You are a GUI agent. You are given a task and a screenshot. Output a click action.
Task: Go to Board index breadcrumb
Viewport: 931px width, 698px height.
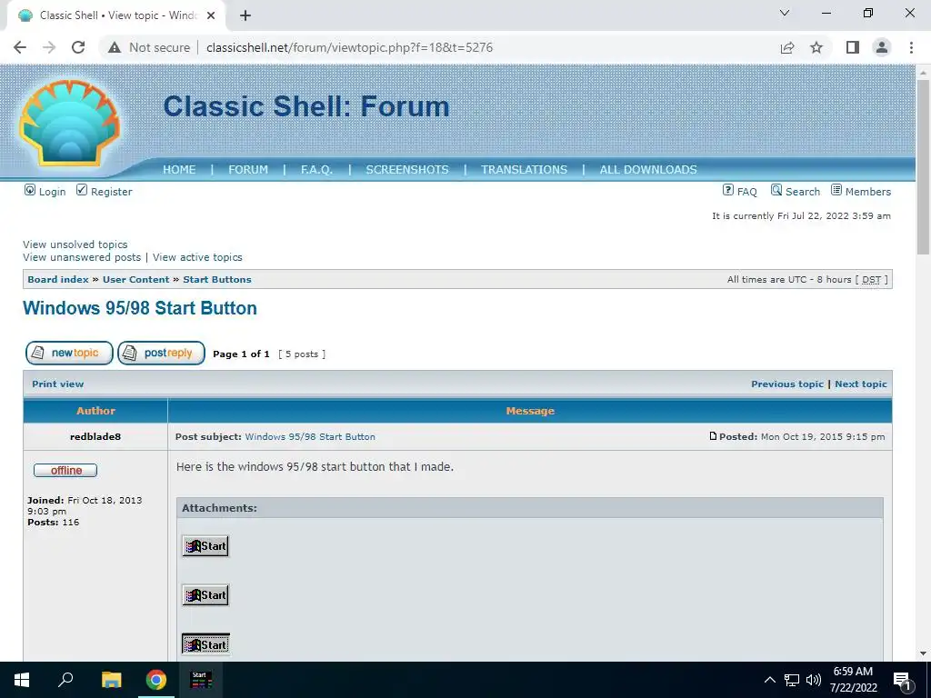pyautogui.click(x=58, y=280)
